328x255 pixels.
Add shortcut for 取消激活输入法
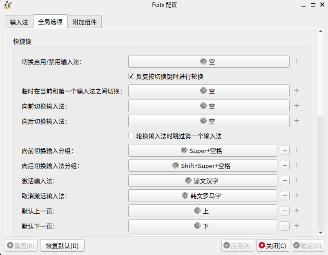[297, 195]
